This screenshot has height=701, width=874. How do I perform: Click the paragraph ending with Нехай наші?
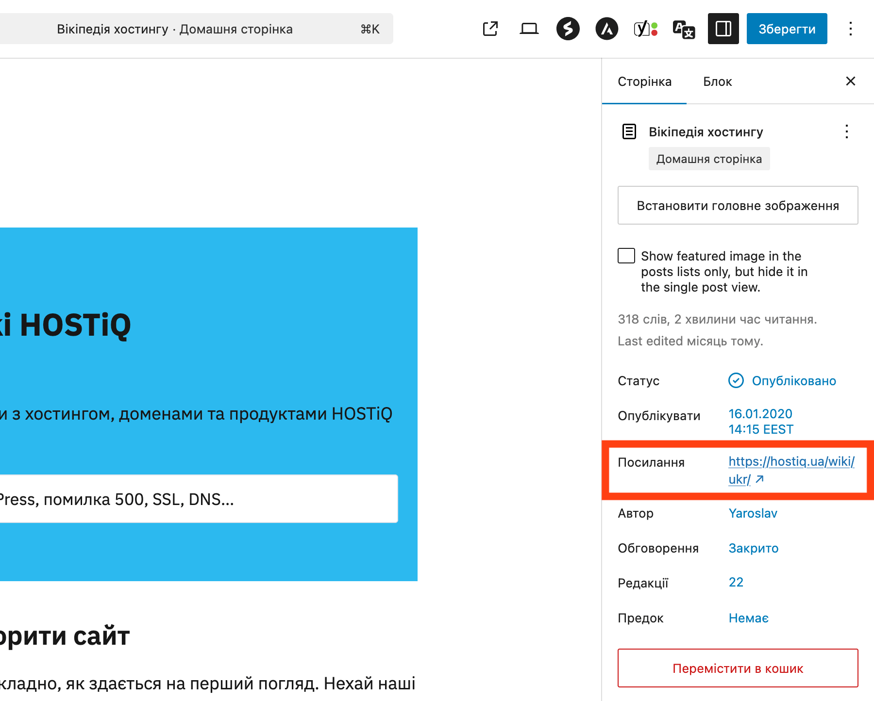point(208,684)
